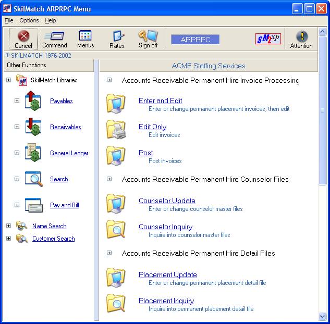330x324 pixels.
Task: Open the File menu
Action: click(x=9, y=20)
